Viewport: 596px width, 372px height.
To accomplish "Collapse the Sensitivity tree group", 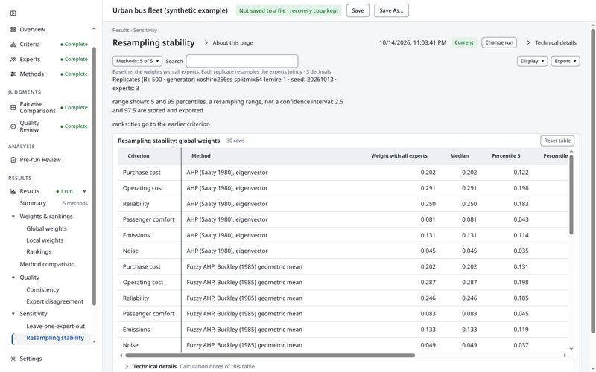I will click(x=13, y=314).
